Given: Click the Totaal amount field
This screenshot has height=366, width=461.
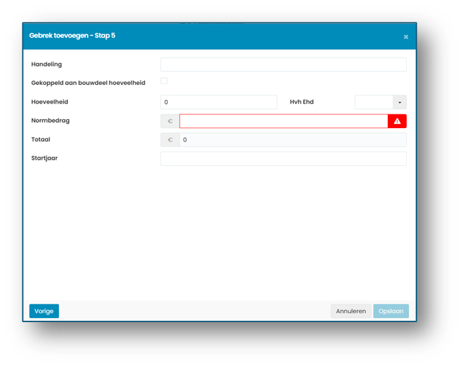Looking at the screenshot, I should coord(293,140).
